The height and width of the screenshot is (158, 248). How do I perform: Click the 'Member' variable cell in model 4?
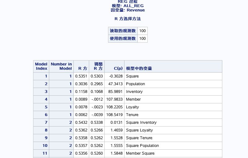click(x=173, y=99)
